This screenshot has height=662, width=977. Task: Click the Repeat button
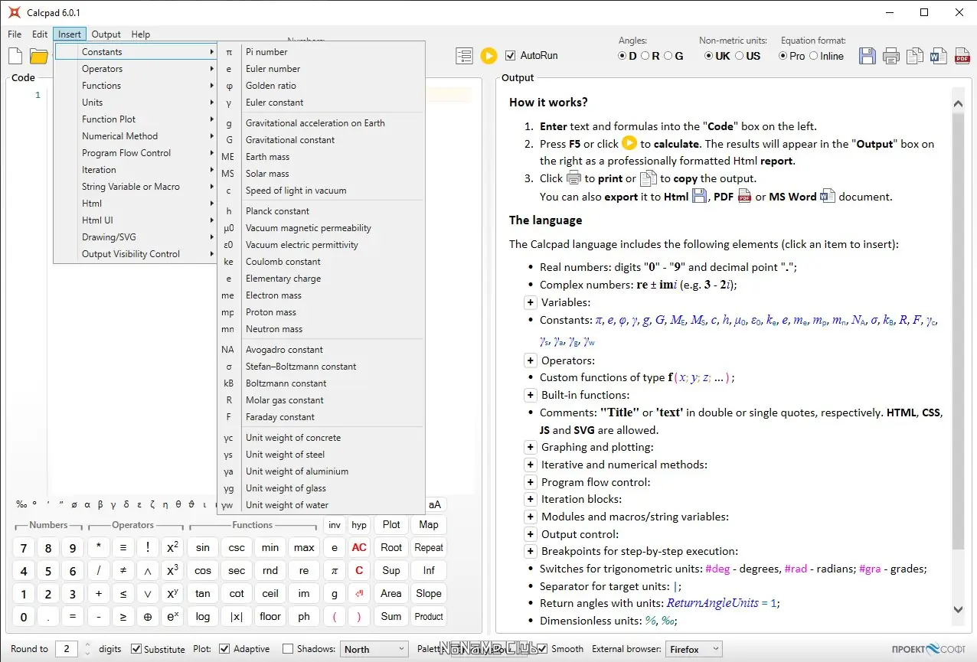click(x=429, y=548)
